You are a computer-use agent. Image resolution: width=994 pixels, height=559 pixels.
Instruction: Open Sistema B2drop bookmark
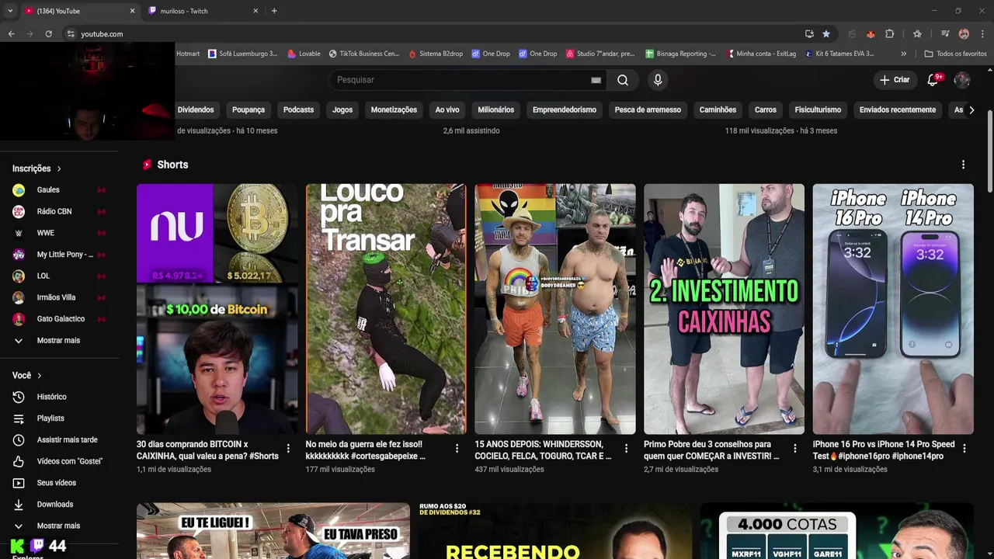(x=436, y=54)
